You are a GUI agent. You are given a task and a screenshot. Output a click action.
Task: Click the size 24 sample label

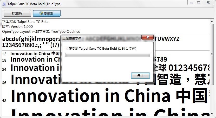click(x=4, y=69)
